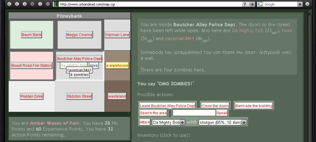The height and width of the screenshot is (142, 316).
Task: Click the rovo player link in description
Action: [287, 31]
